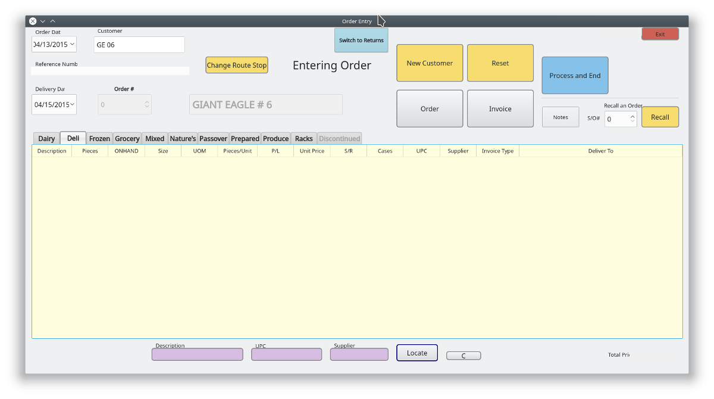The height and width of the screenshot is (399, 714).
Task: Click the Order button
Action: [x=430, y=109]
